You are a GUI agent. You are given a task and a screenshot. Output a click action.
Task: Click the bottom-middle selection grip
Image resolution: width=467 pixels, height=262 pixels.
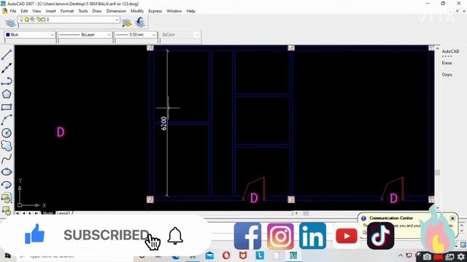(291, 199)
